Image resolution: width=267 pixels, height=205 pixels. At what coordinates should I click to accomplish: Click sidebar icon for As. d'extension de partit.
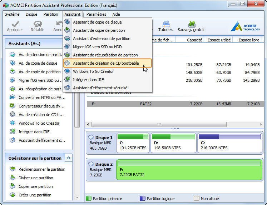(x=13, y=55)
